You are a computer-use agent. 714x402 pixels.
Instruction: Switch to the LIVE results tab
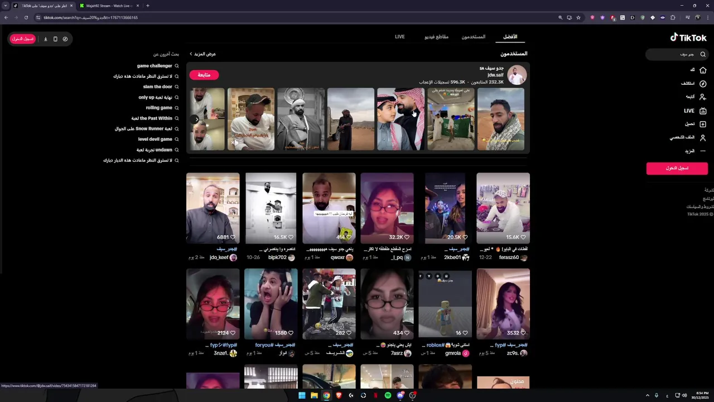[x=400, y=37]
